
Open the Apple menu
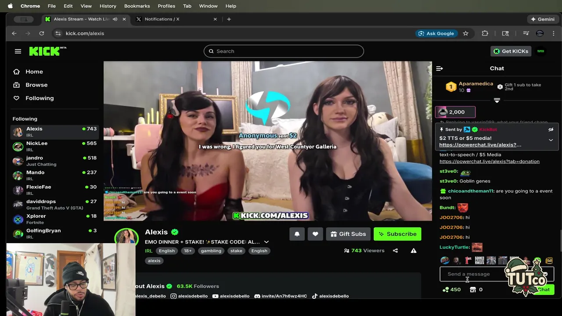(10, 6)
